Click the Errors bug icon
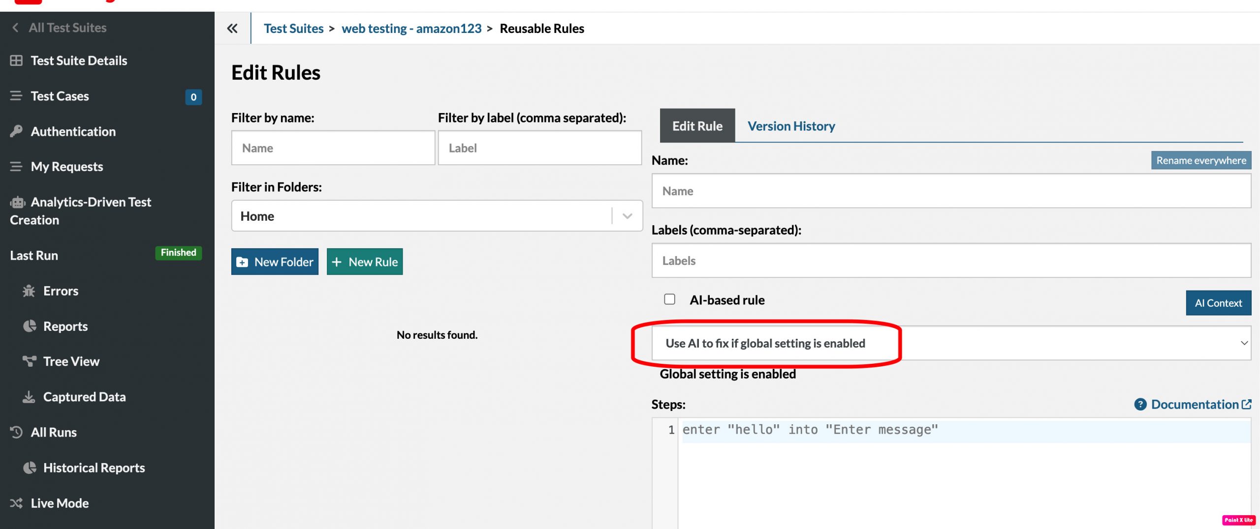The width and height of the screenshot is (1260, 529). click(x=29, y=291)
